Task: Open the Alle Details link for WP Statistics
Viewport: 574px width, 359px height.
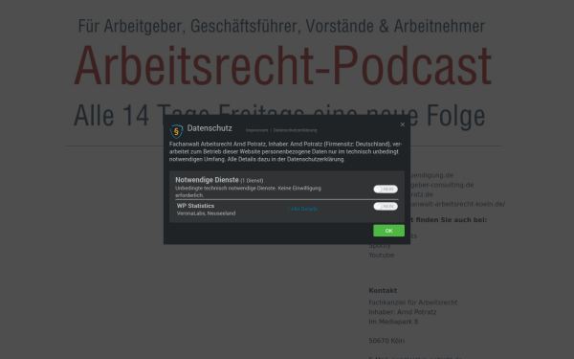Action: (302, 209)
